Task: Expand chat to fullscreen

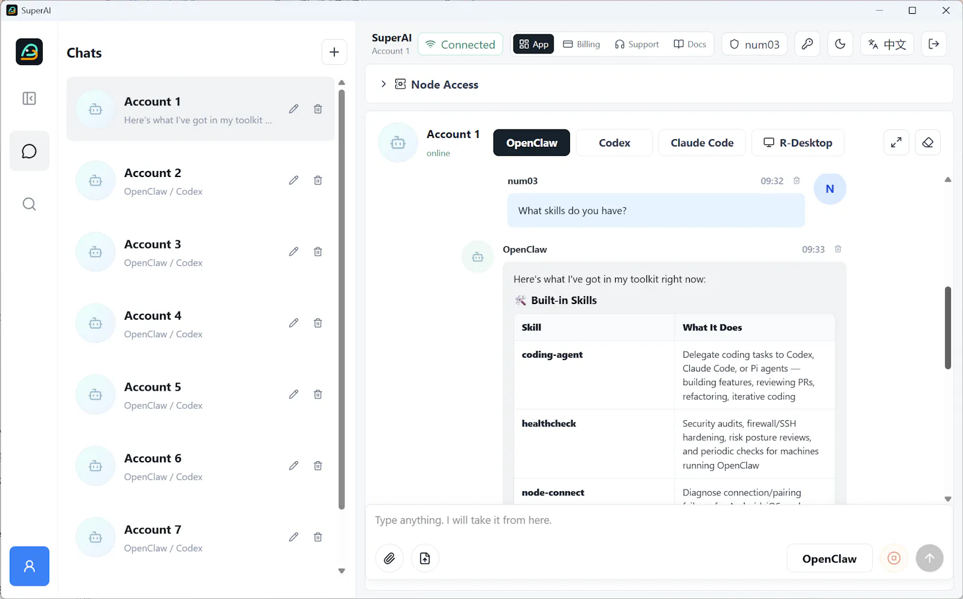Action: (896, 143)
